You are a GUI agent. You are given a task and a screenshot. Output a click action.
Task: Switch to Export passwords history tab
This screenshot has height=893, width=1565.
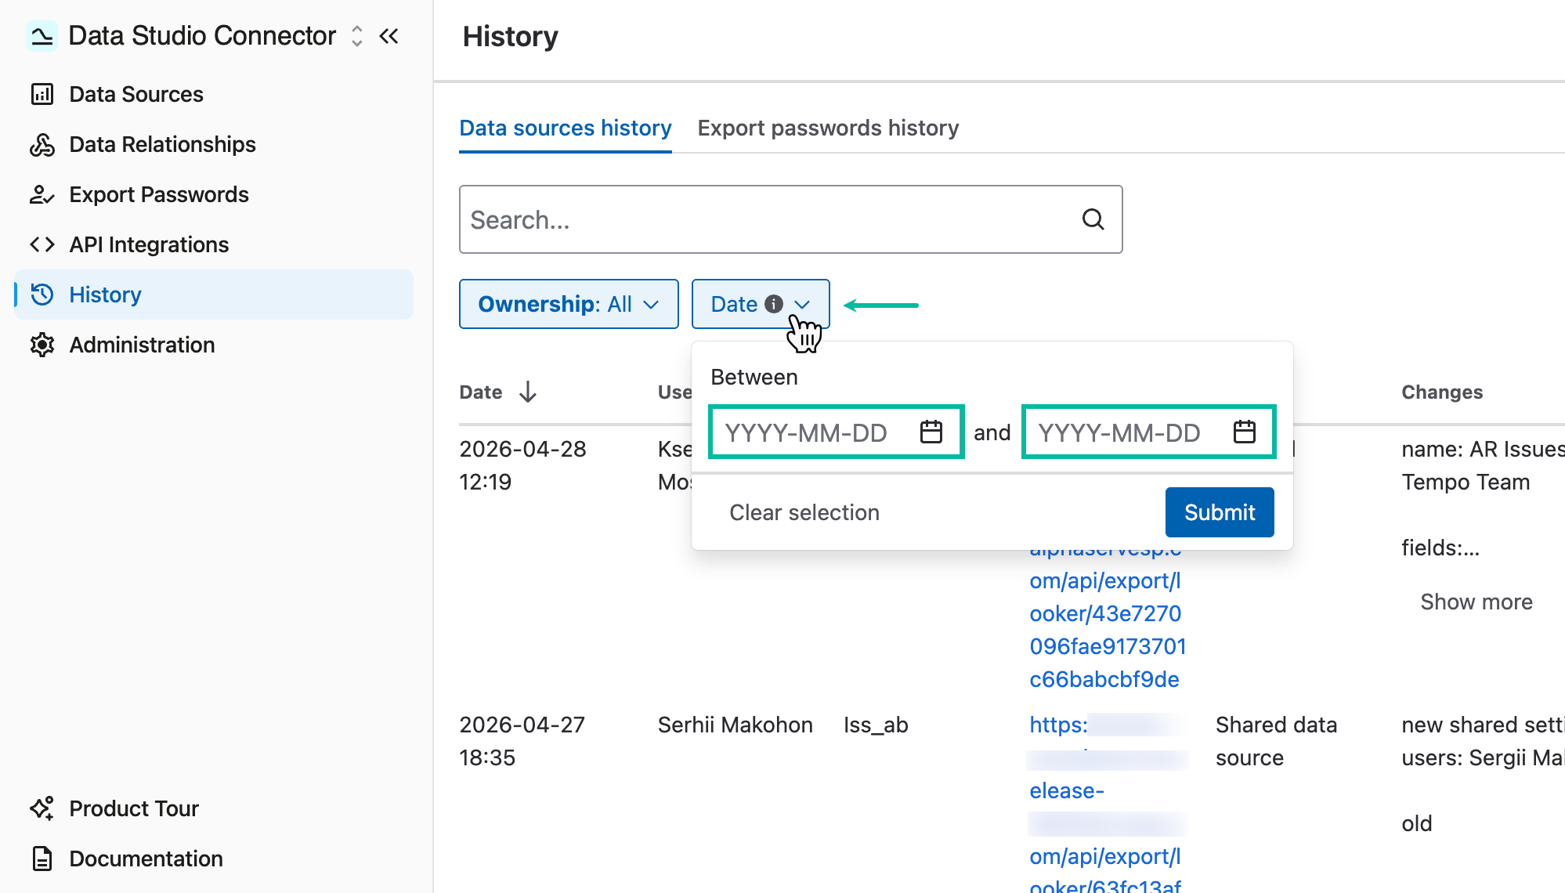pos(828,128)
